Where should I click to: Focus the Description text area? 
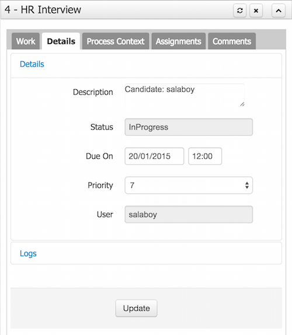pos(185,95)
